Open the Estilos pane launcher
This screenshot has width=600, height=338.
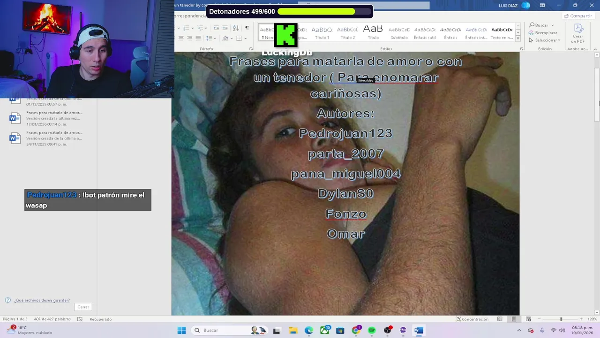[522, 49]
